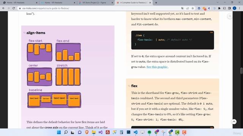Click the orange extension icon with red badge
Image resolution: width=243 pixels, height=136 pixels.
[x=204, y=8]
